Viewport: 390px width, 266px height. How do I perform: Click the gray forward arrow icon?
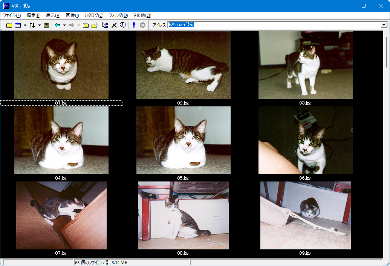click(x=72, y=25)
